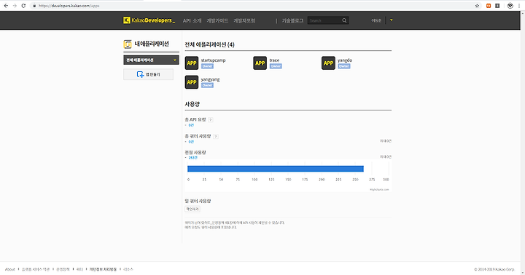Click the About footer link
This screenshot has width=525, height=275.
click(10, 269)
